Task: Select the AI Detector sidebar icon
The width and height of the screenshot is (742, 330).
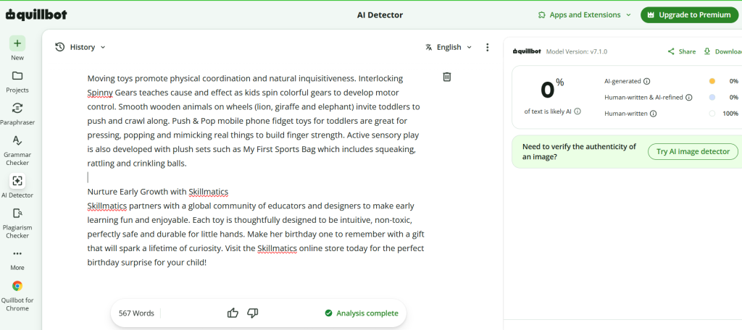Action: (17, 181)
